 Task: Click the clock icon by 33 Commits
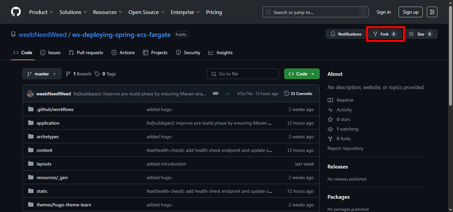pos(287,94)
